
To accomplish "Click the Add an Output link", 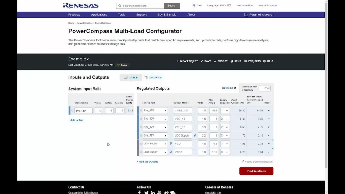I will 147,161.
